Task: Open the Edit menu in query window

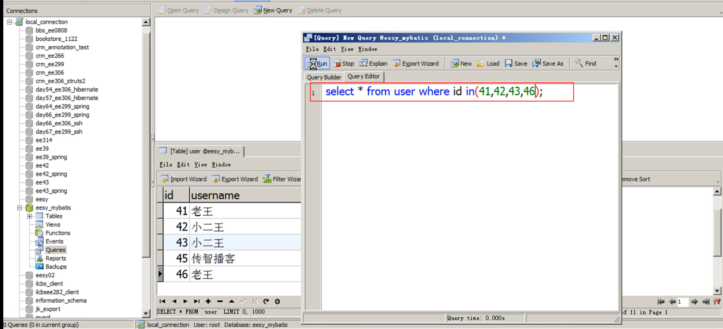Action: coord(329,49)
